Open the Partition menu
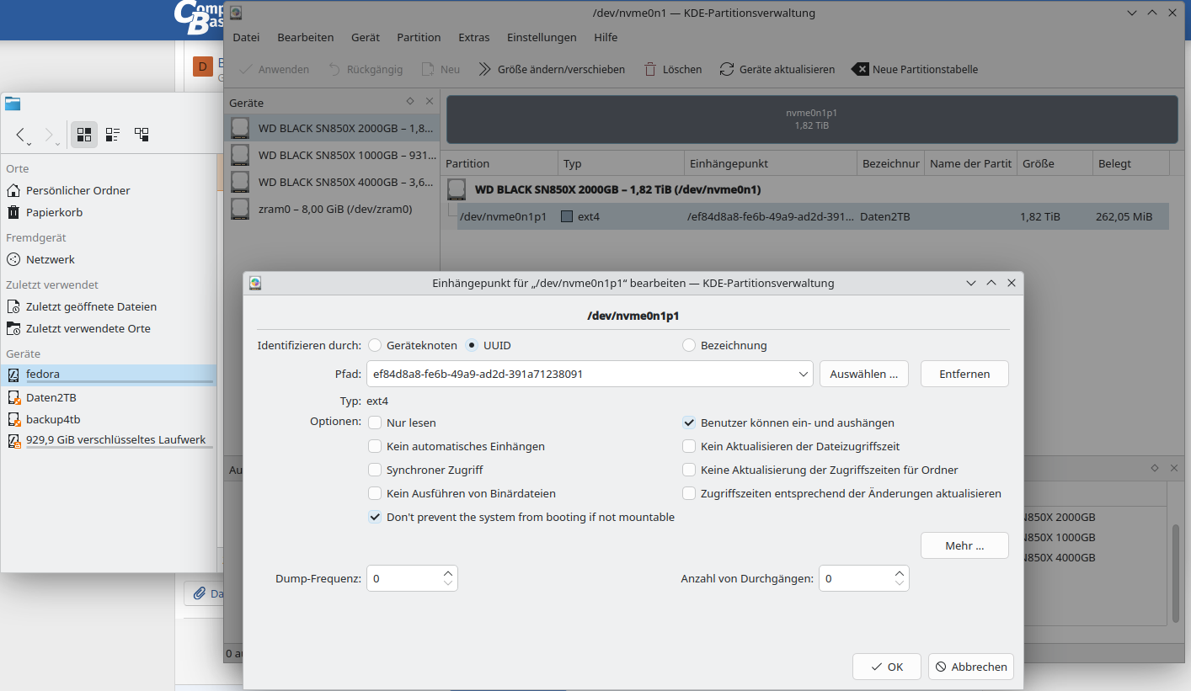1191x691 pixels. pos(419,37)
